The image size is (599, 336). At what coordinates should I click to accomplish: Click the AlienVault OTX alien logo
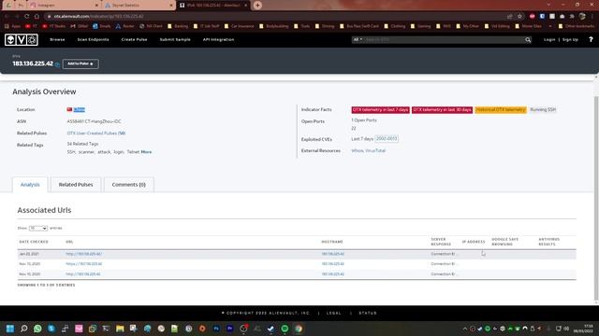[x=22, y=39]
